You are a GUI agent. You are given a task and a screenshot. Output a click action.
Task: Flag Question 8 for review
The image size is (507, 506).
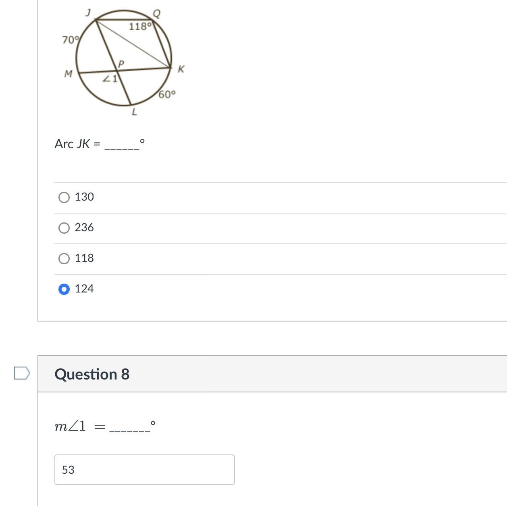(22, 373)
